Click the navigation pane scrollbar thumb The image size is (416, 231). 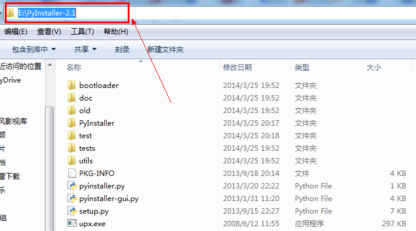[49, 169]
